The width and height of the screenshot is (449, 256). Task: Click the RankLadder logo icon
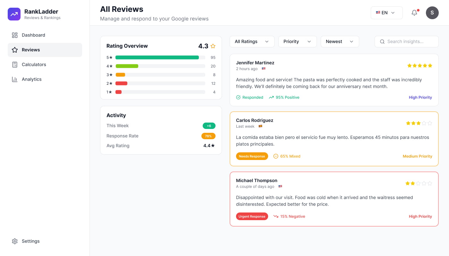point(14,14)
